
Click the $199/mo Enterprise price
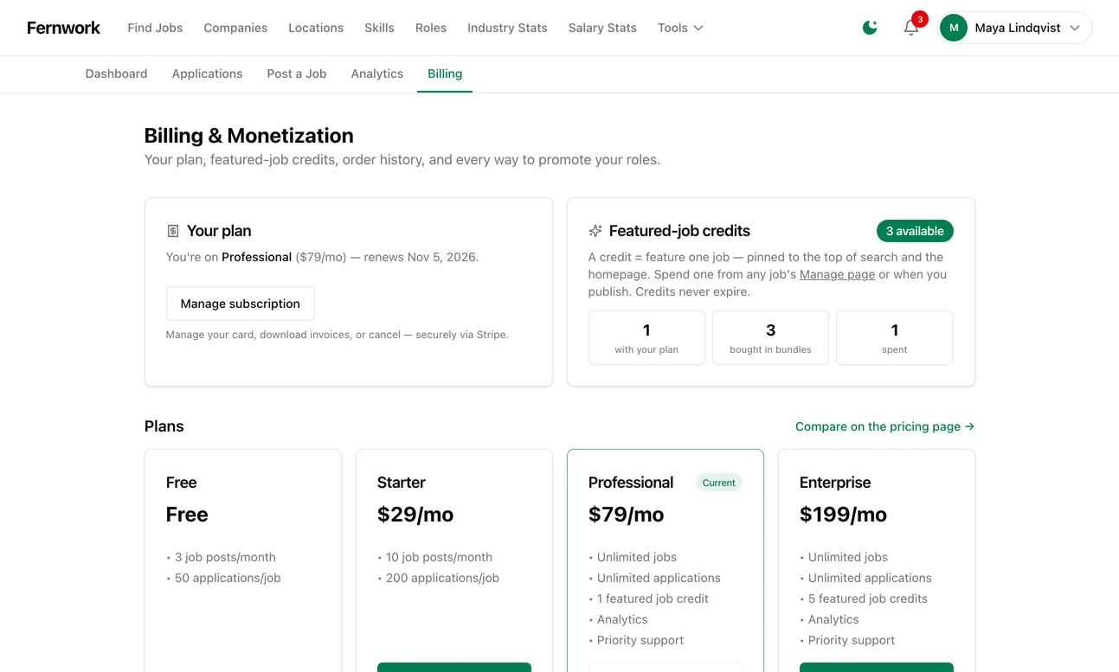[x=843, y=515]
